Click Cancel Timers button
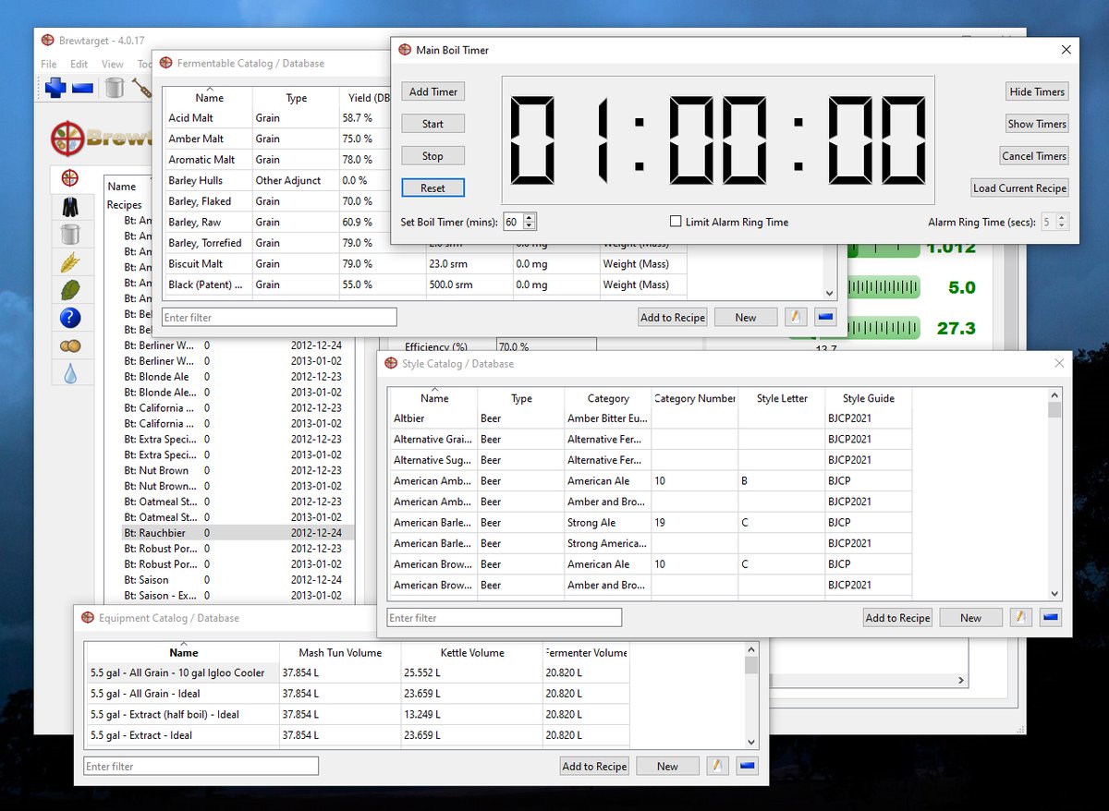The image size is (1109, 811). tap(1034, 156)
